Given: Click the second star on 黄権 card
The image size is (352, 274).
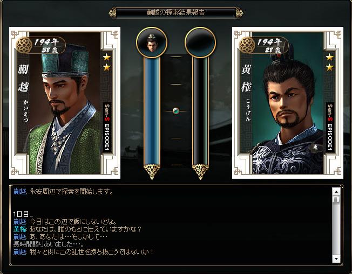Looking at the screenshot, I should click(x=329, y=67).
